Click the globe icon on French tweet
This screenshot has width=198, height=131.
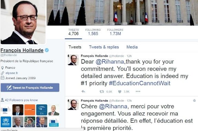tap(195, 101)
